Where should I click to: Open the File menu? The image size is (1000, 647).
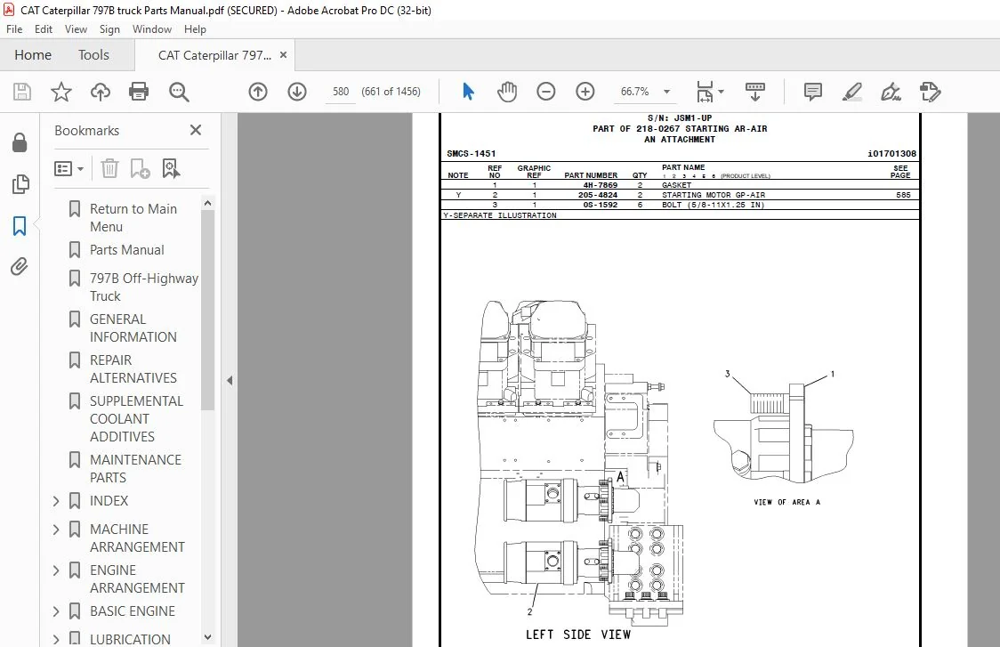click(x=14, y=29)
